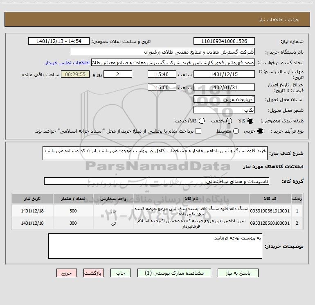Click the quantity cell 500
This screenshot has height=305, width=315.
[73, 211]
